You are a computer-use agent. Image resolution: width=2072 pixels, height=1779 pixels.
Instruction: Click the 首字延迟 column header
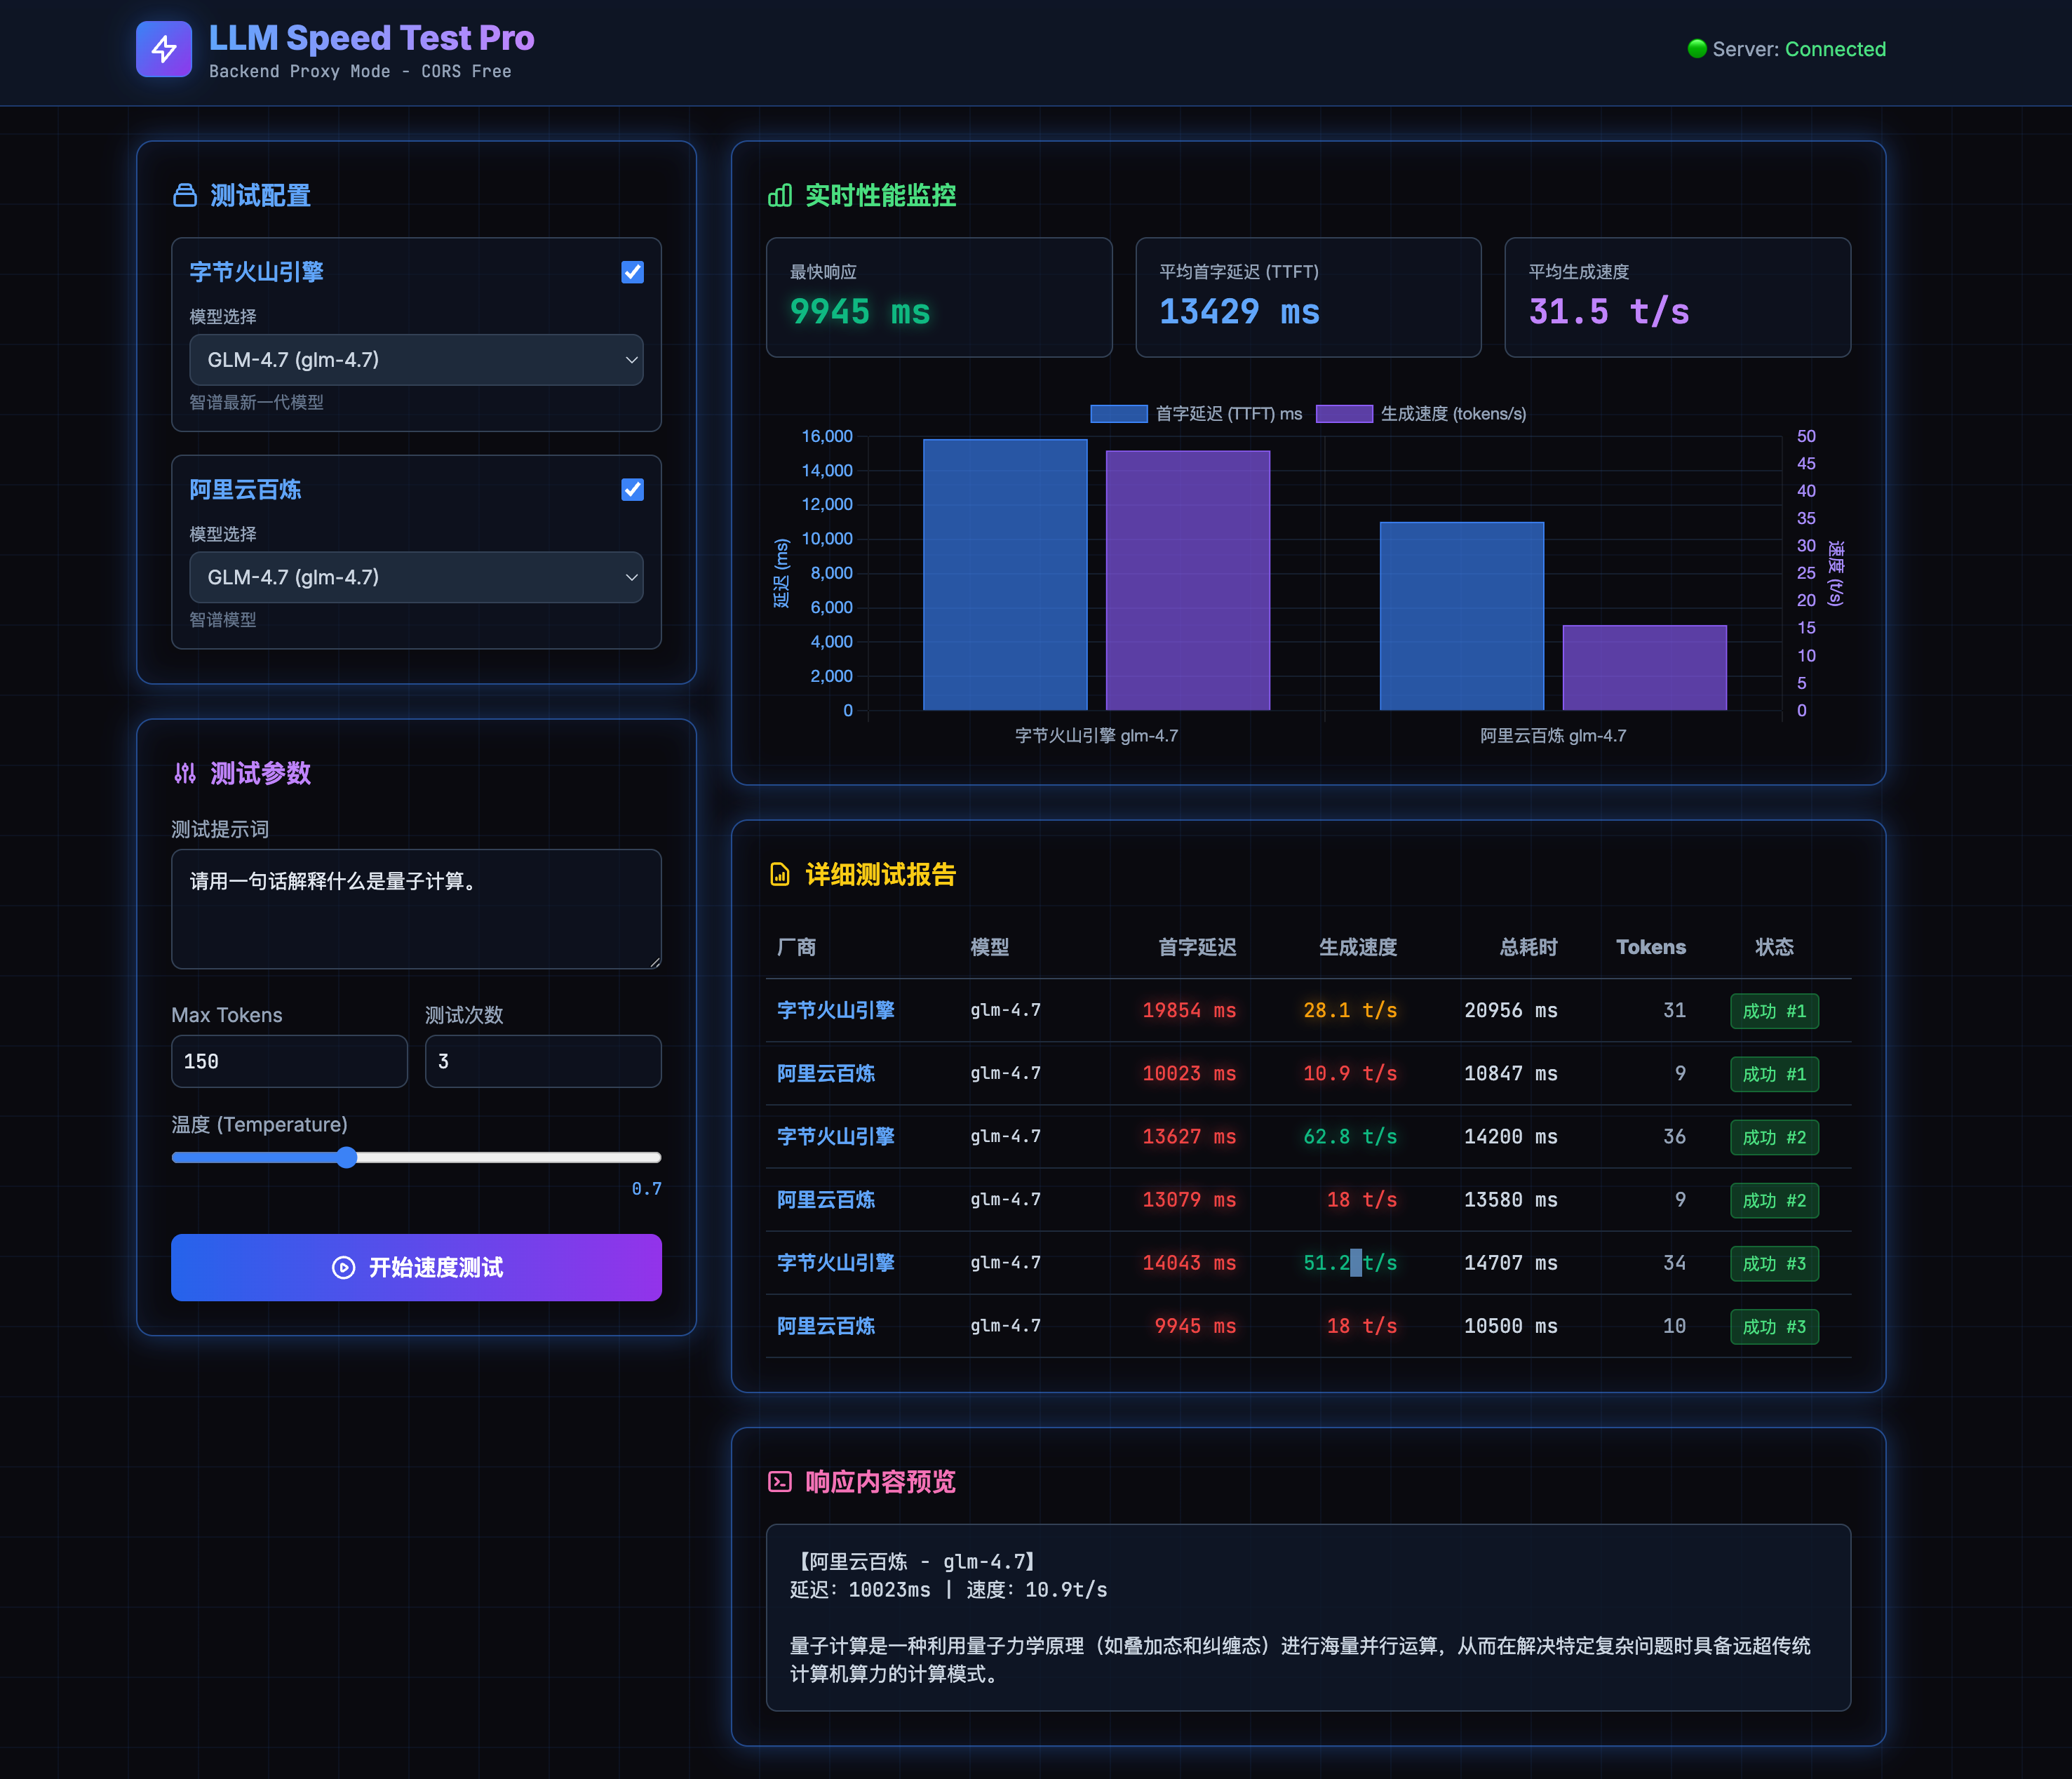(1197, 947)
